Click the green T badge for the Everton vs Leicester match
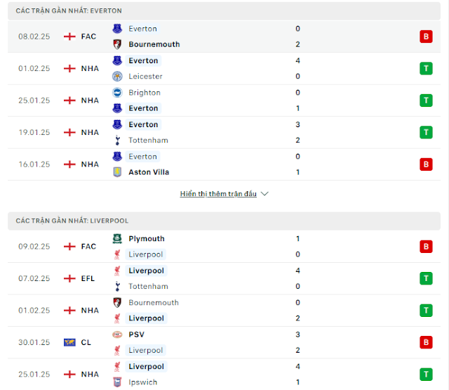This screenshot has width=449, height=390. click(x=426, y=69)
